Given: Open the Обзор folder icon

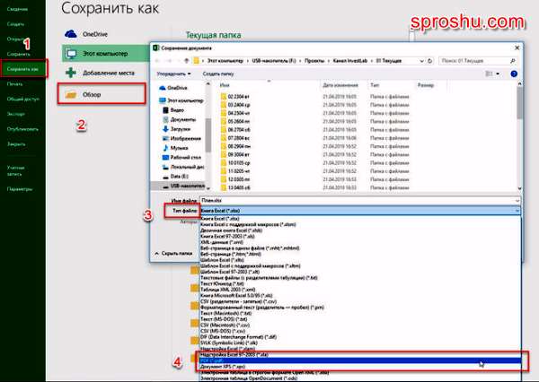Looking at the screenshot, I should [73, 93].
